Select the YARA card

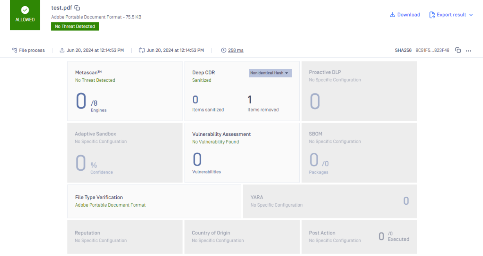point(329,201)
